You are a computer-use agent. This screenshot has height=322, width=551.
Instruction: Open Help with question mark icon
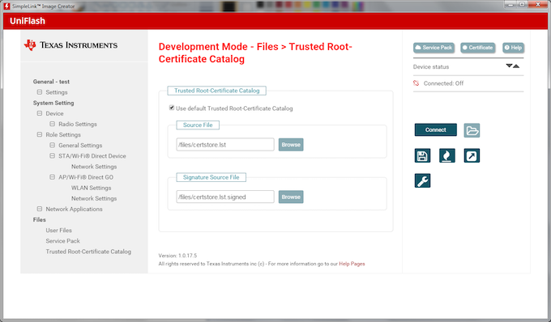(513, 48)
